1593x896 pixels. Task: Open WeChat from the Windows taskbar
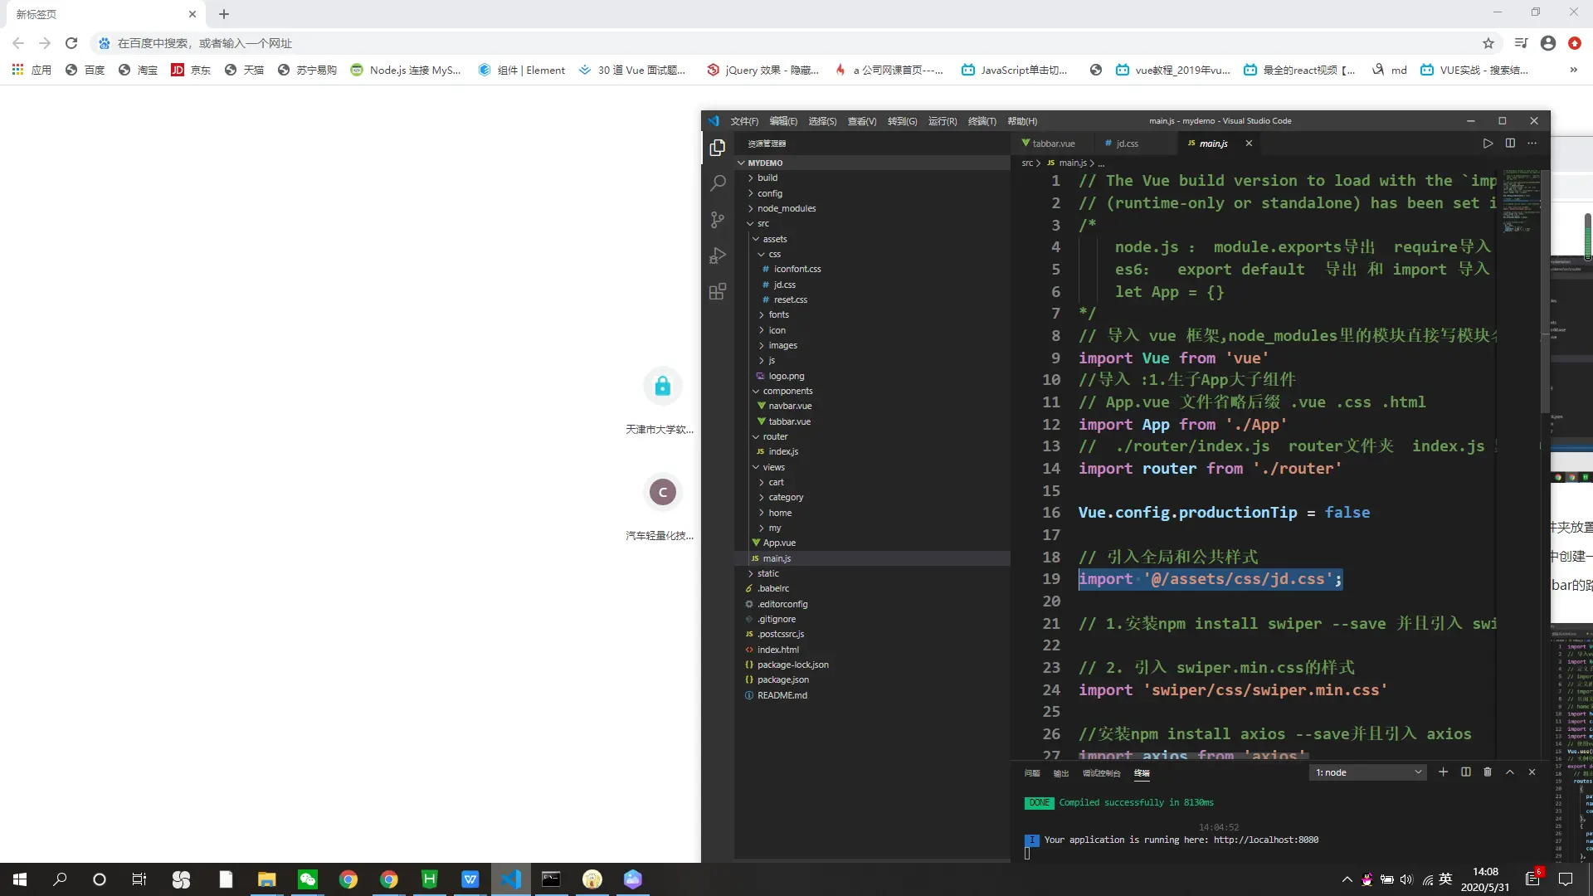tap(307, 879)
